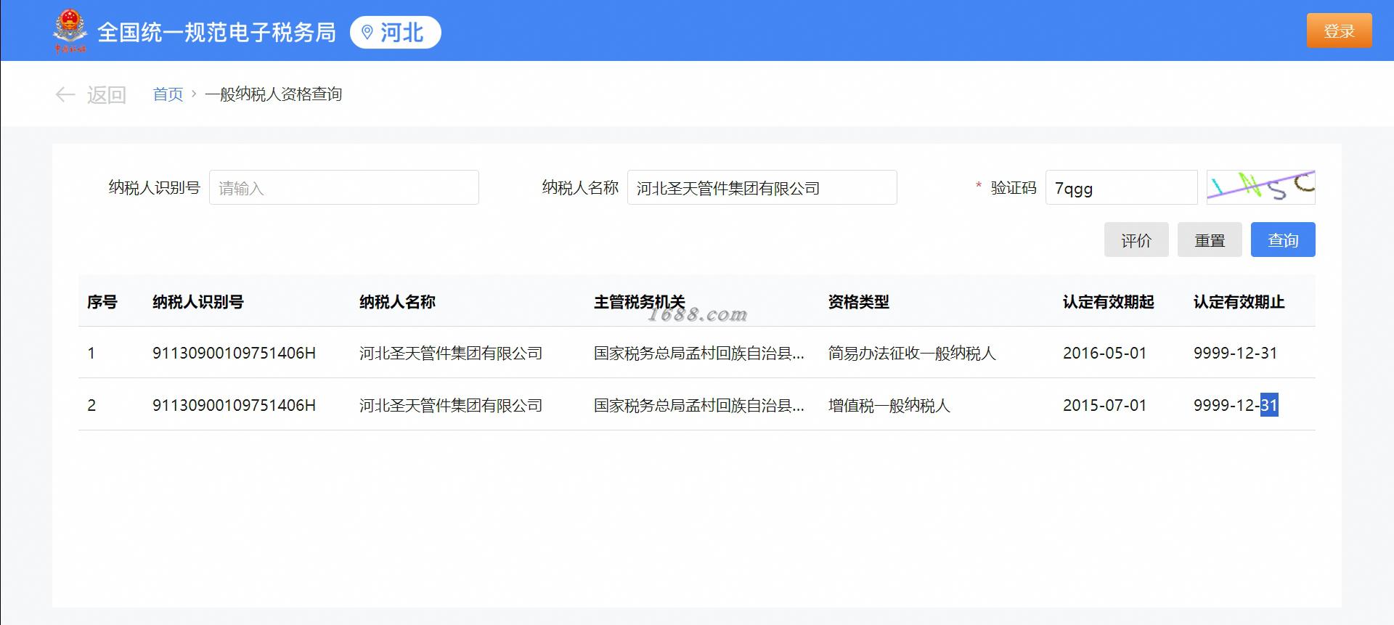
Task: Click company name in row 2
Action: pos(451,406)
